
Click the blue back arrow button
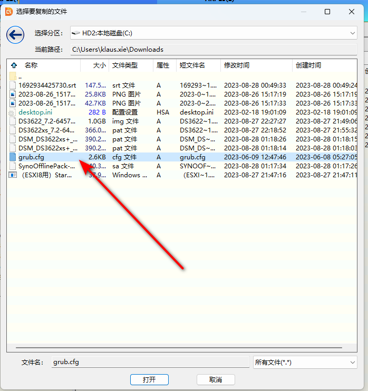point(15,35)
